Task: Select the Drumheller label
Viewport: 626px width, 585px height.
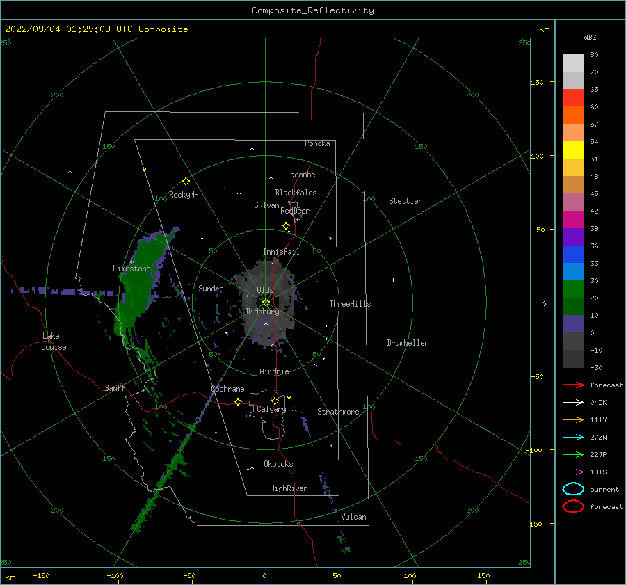Action: [x=408, y=343]
